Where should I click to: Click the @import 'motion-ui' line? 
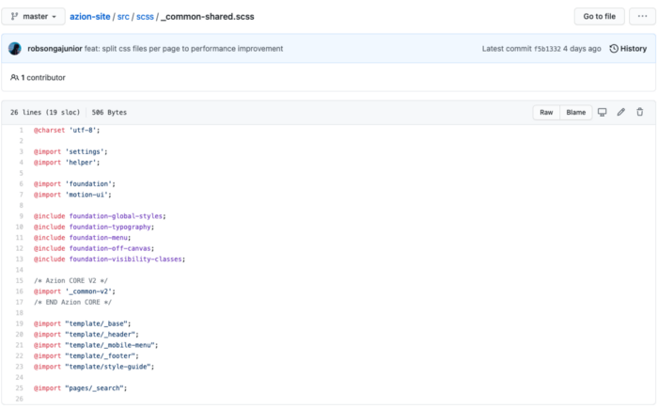72,195
